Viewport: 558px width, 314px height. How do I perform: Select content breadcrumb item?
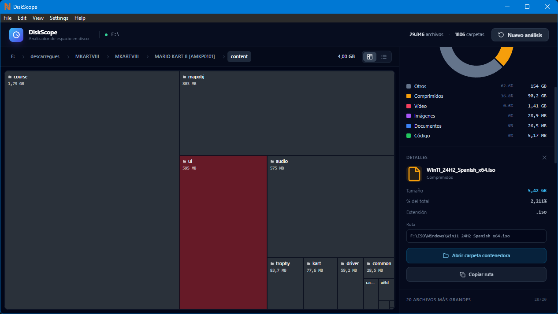point(239,57)
